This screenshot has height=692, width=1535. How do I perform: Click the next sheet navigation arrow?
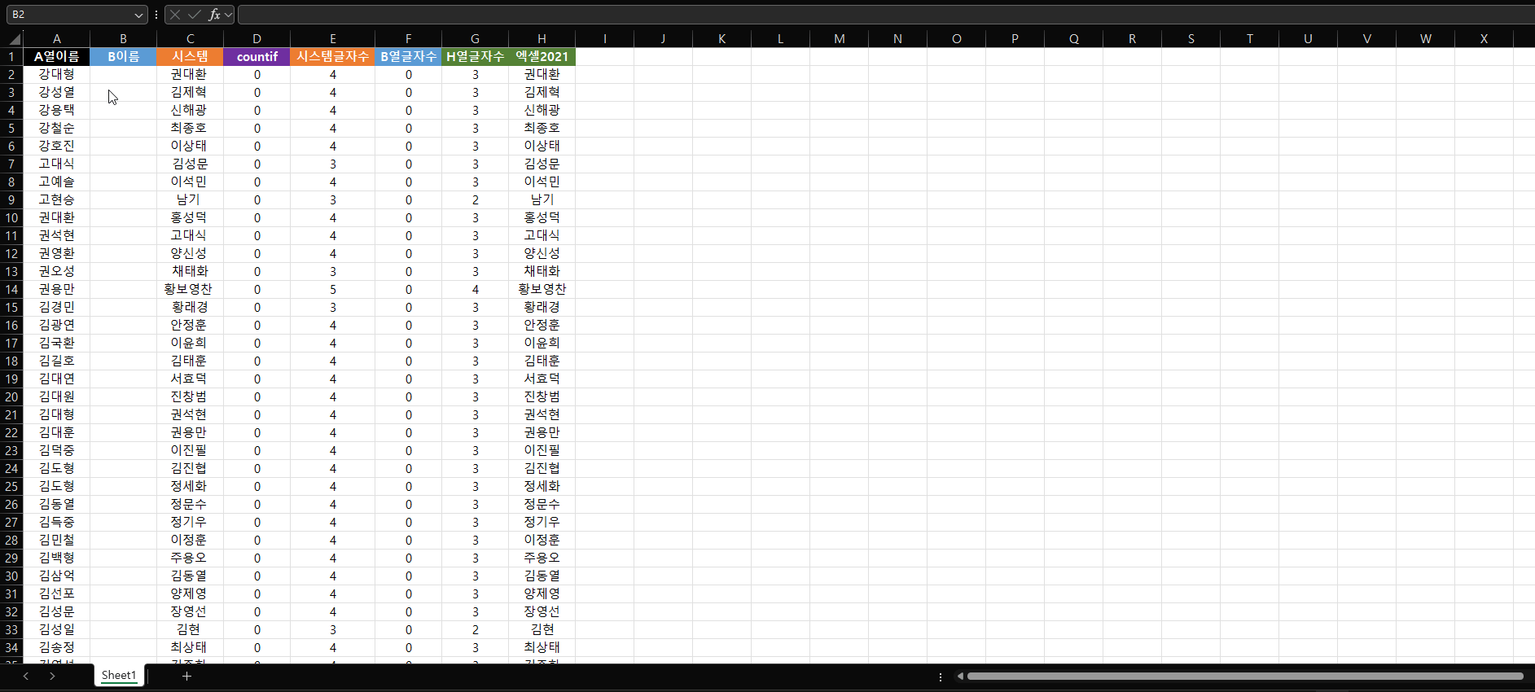point(52,676)
